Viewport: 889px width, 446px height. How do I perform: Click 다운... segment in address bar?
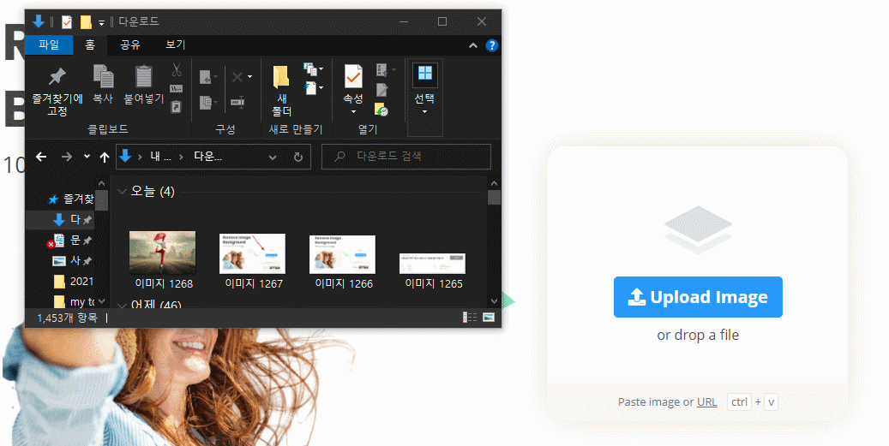(x=207, y=157)
